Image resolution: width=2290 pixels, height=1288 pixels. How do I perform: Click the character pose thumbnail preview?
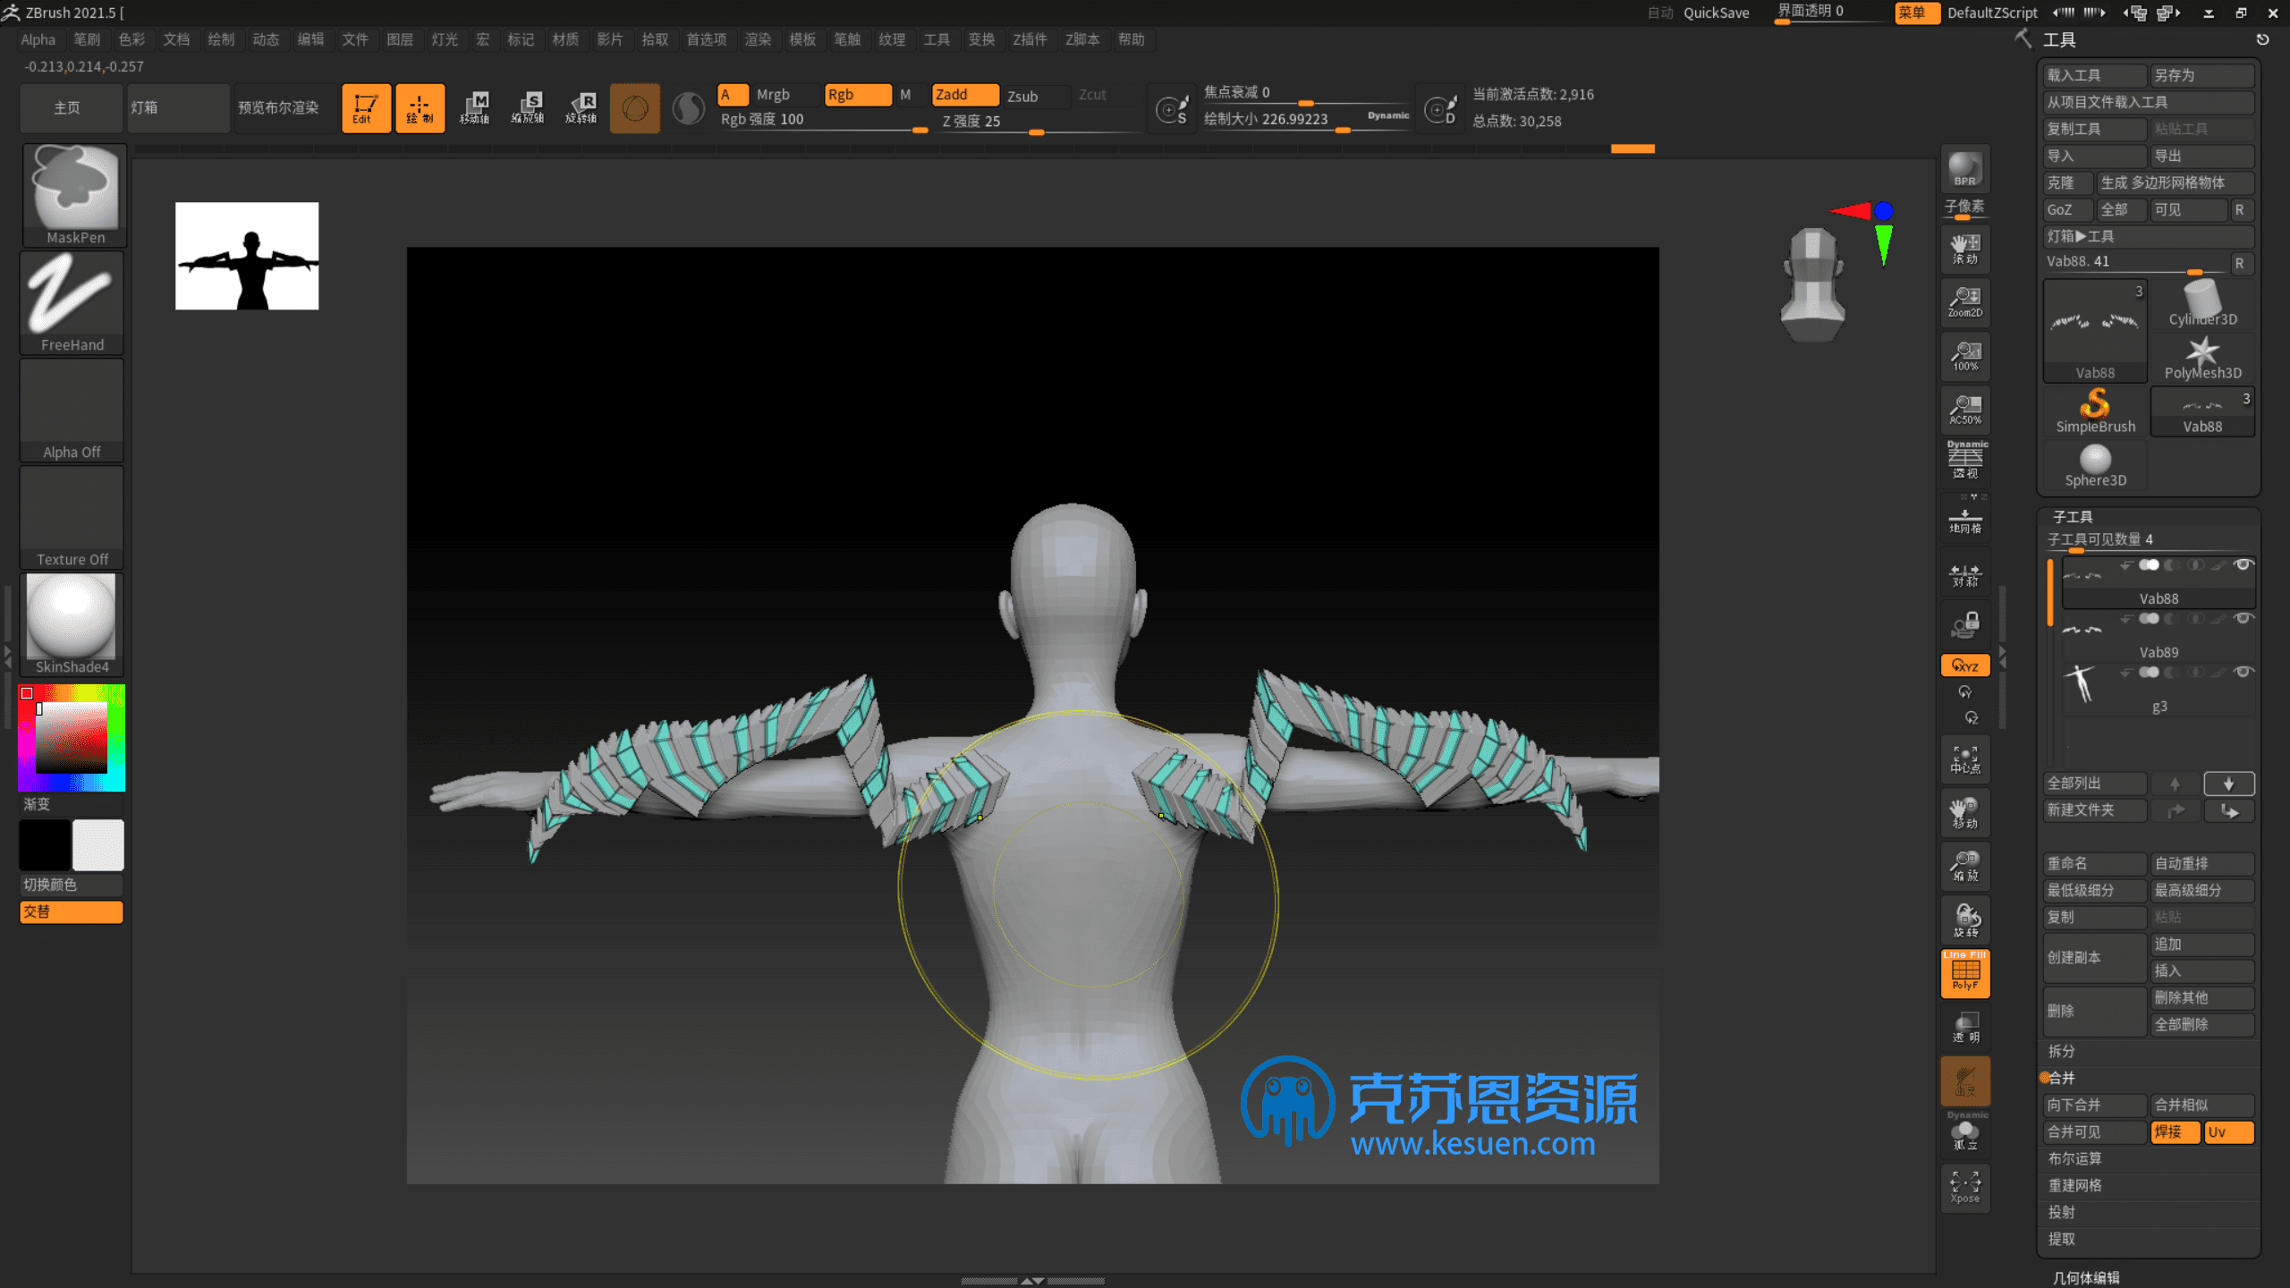point(247,255)
